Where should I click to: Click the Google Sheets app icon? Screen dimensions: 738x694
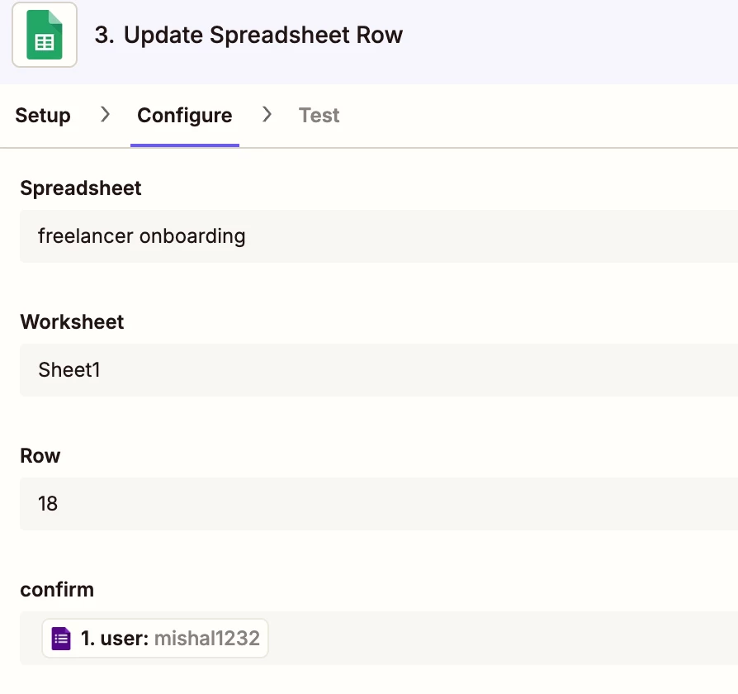[45, 35]
